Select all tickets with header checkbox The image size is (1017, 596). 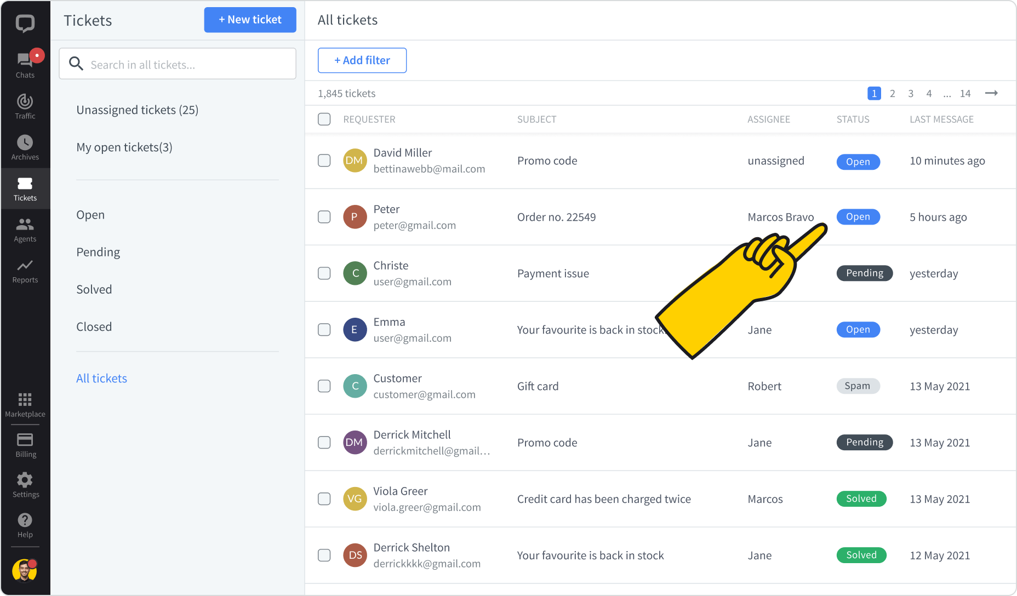coord(324,119)
